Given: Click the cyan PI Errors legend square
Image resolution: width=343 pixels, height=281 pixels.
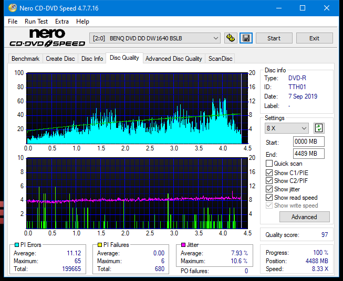Looking at the screenshot, I should click(x=16, y=245).
